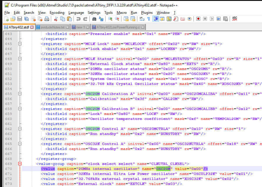Click the Save file icon
This screenshot has width=262, height=187.
coord(19,19)
